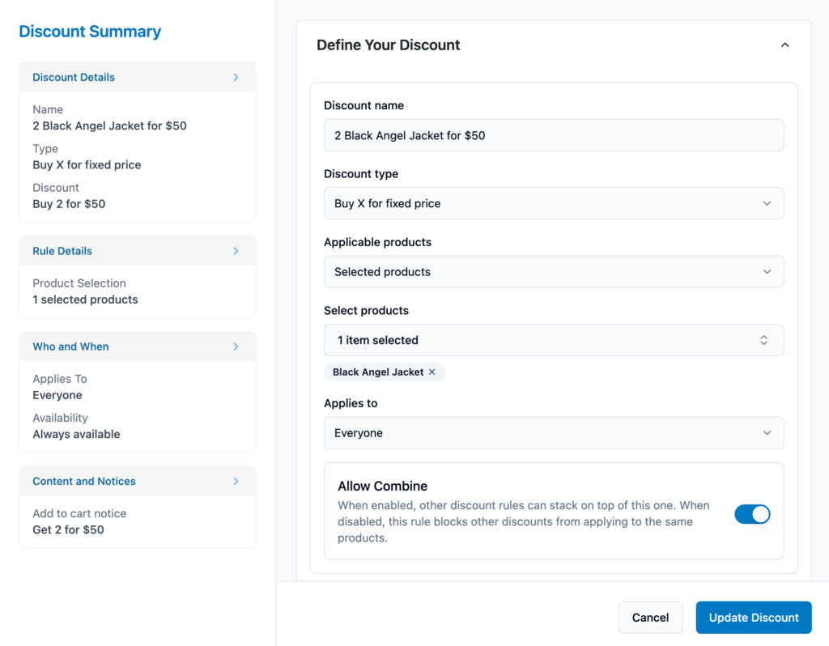The image size is (829, 646).
Task: Open the Select products combo box
Action: [554, 340]
